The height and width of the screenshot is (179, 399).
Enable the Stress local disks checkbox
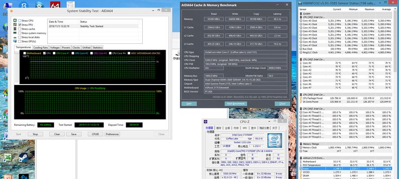[20, 37]
